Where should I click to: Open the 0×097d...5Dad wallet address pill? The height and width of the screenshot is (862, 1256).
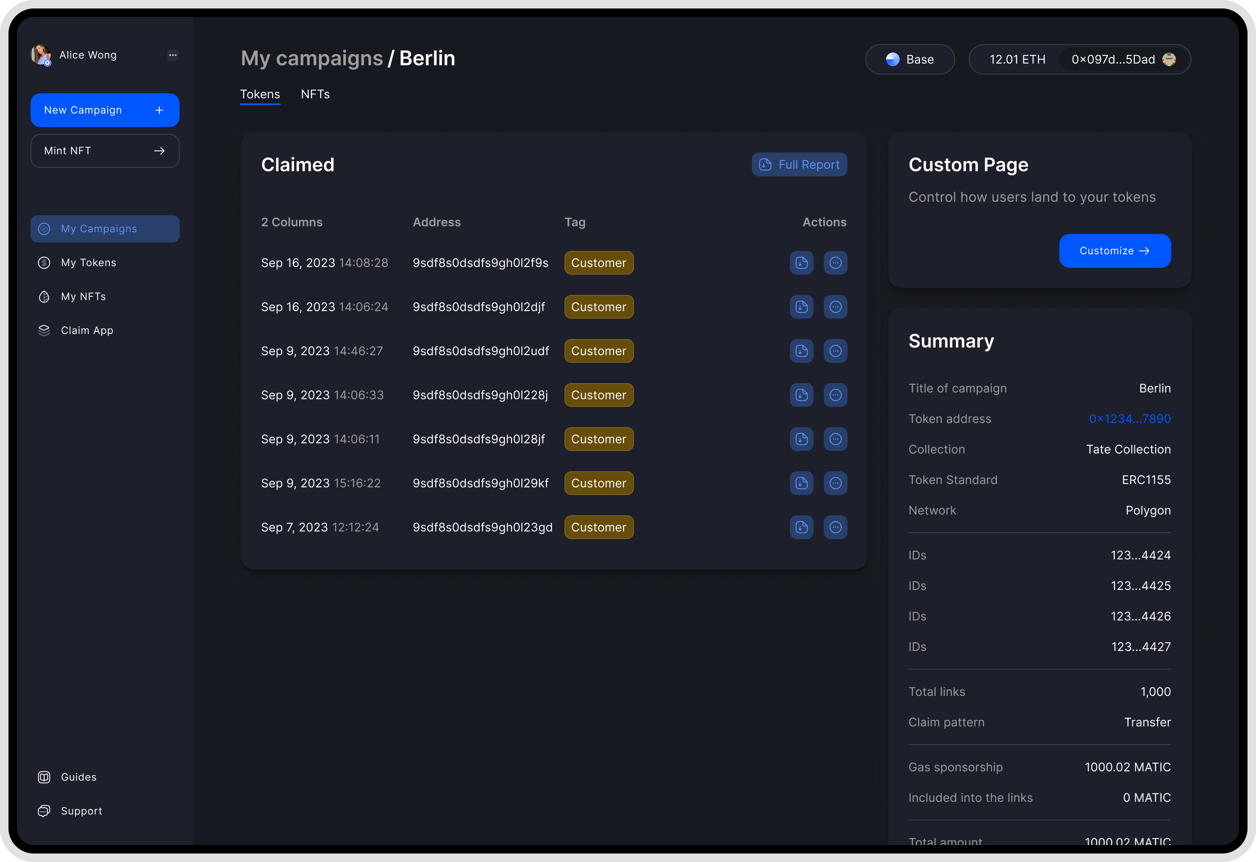click(x=1124, y=59)
